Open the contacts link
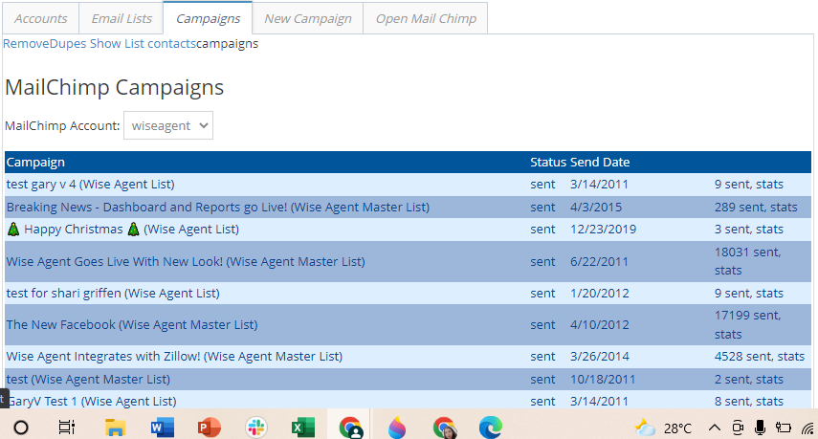818x439 pixels. coord(171,44)
